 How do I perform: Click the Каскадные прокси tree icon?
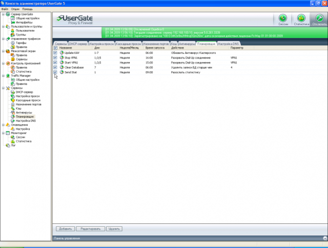[x=13, y=100]
